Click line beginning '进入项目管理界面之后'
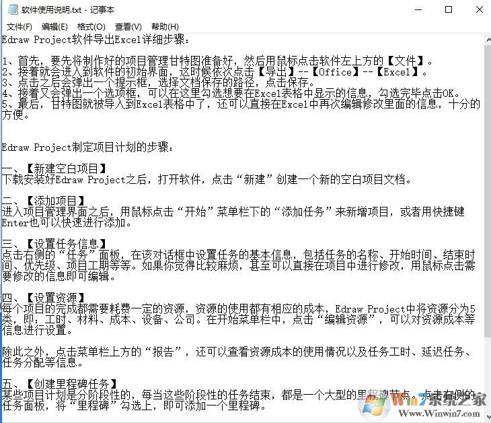 pyautogui.click(x=233, y=212)
